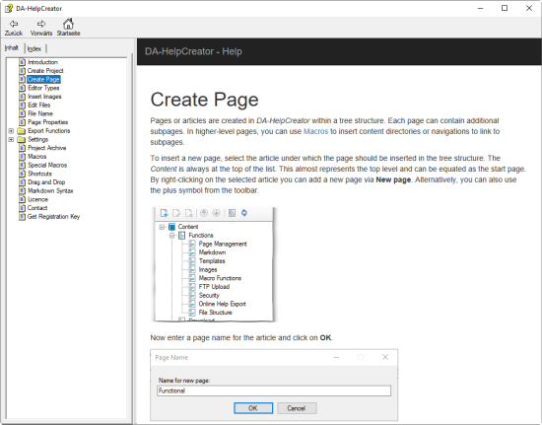The width and height of the screenshot is (542, 425).
Task: Follow the Macros hyperlink in the text
Action: pyautogui.click(x=315, y=131)
